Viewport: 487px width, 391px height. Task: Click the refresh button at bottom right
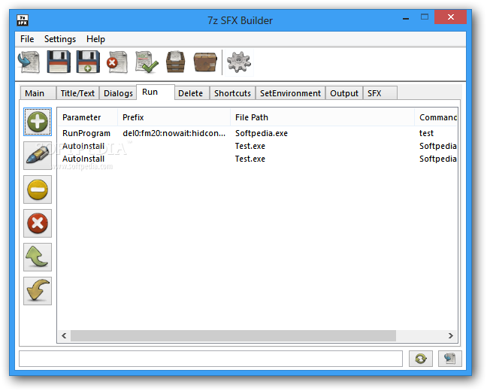click(421, 359)
